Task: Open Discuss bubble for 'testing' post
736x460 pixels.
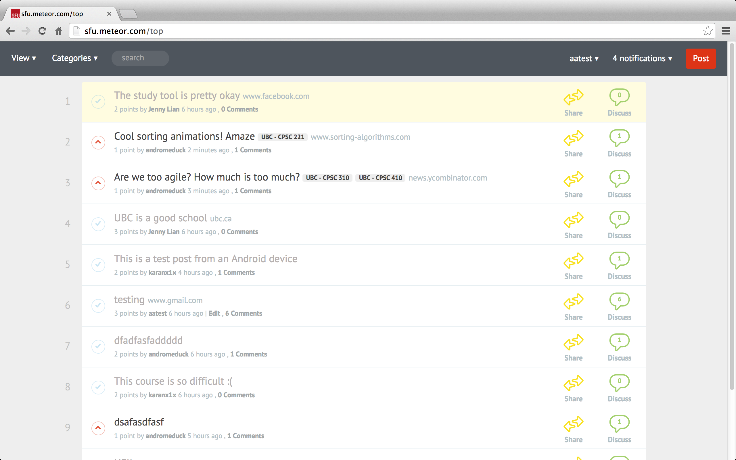Action: (x=619, y=301)
